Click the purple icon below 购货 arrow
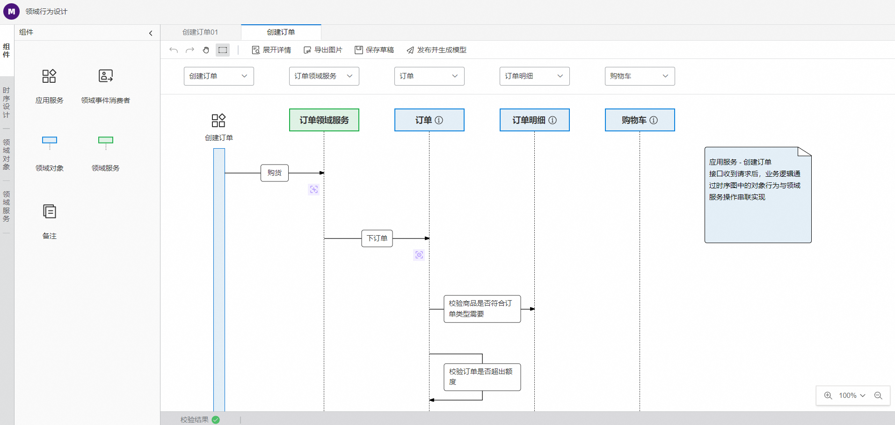 click(x=314, y=189)
